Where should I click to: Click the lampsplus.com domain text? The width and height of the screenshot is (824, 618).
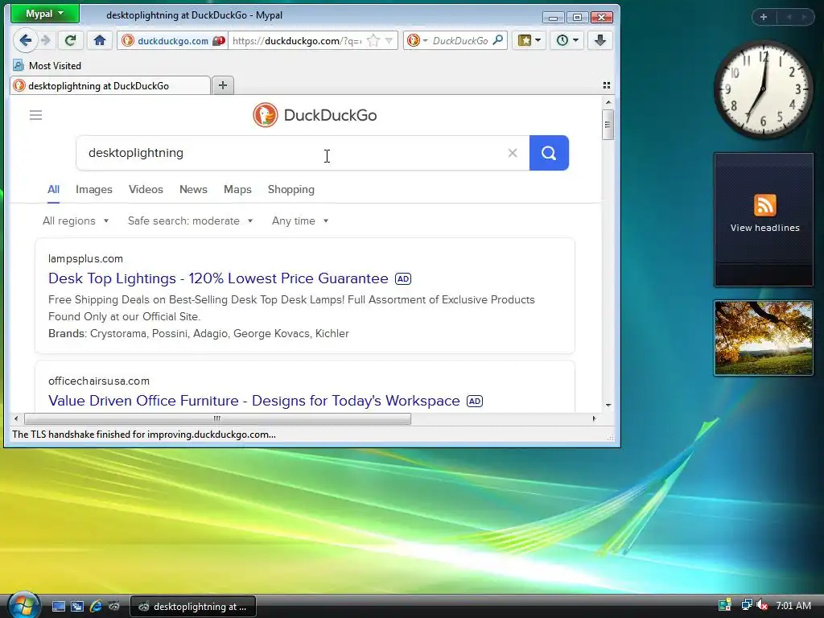click(85, 258)
